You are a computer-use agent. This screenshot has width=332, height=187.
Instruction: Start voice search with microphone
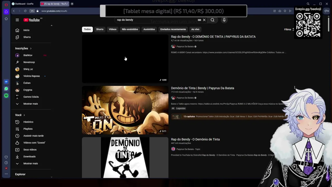click(224, 20)
